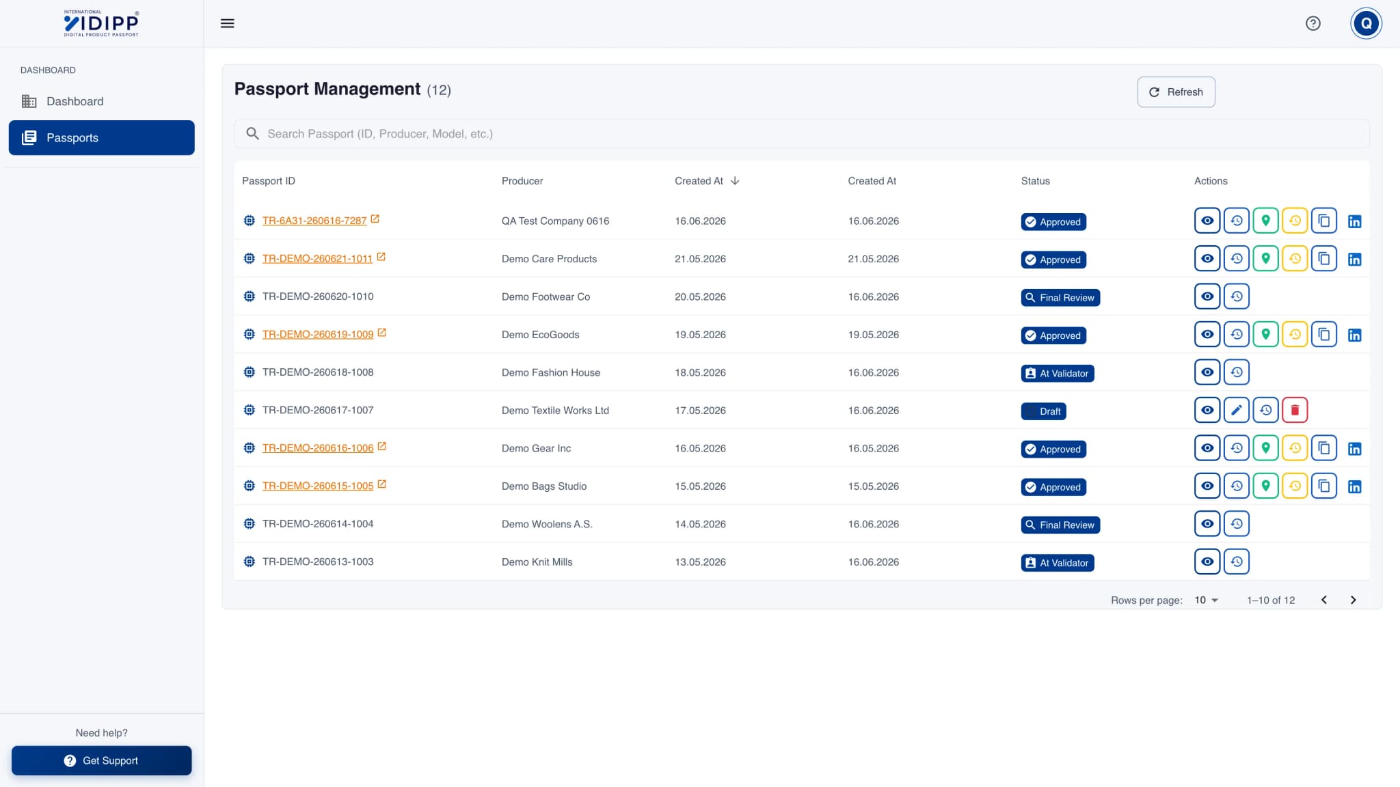Go to previous page of passports

tap(1324, 600)
